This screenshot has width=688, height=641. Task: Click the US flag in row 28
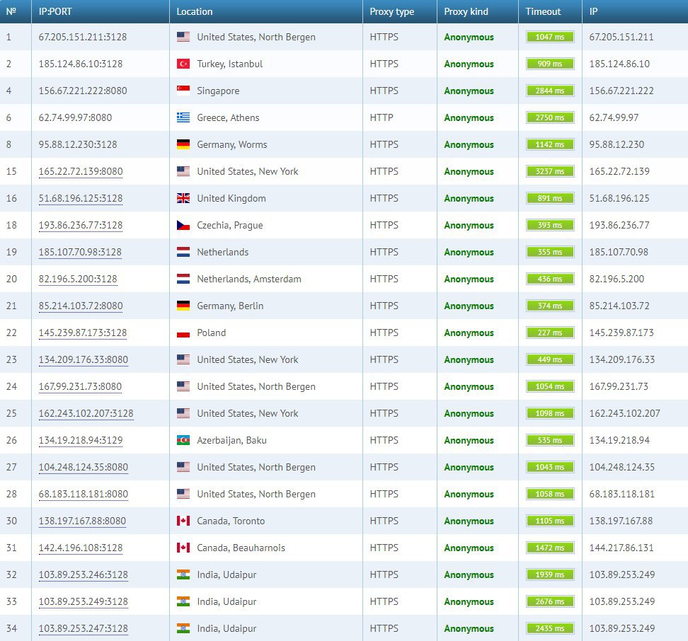pyautogui.click(x=183, y=494)
